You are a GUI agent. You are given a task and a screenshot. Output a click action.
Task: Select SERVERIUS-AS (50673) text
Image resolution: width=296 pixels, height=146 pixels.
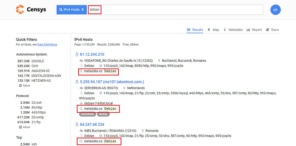[101, 88]
